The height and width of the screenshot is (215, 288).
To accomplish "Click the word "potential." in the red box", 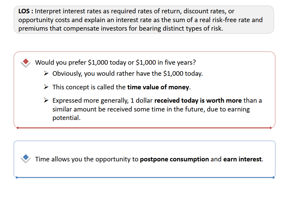I will click(66, 118).
